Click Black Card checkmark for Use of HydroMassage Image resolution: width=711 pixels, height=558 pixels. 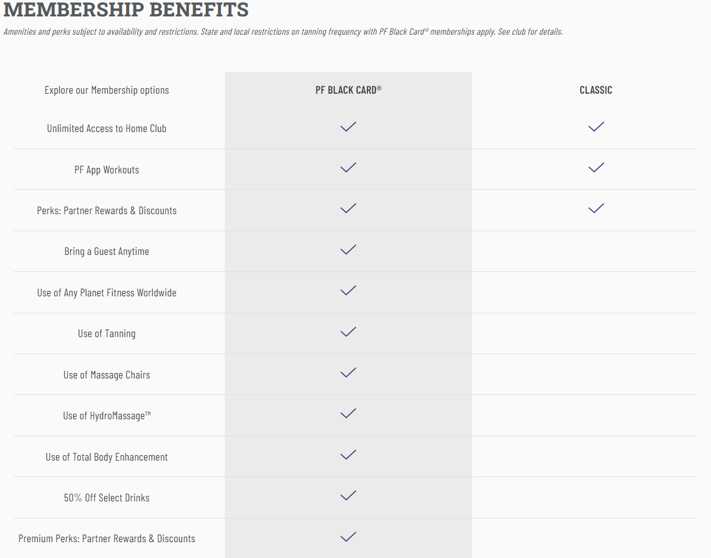pos(348,414)
